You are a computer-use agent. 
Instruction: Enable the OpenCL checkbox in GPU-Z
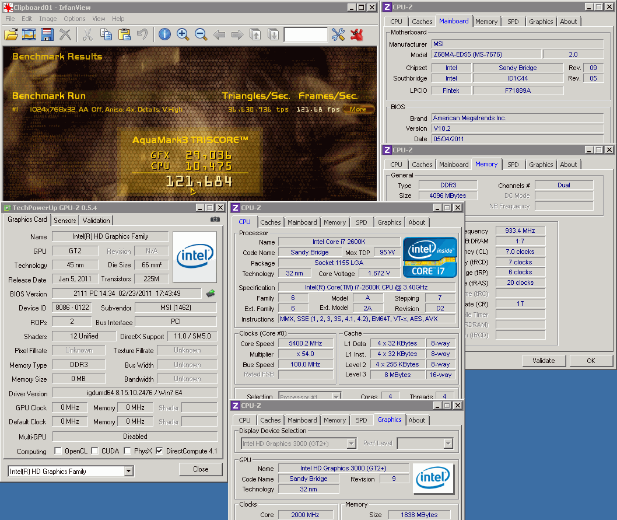58,451
